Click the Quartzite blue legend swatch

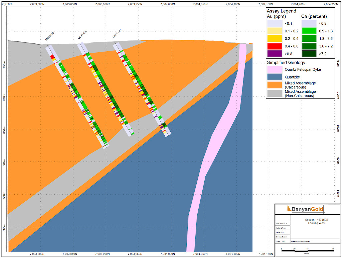tap(276, 77)
